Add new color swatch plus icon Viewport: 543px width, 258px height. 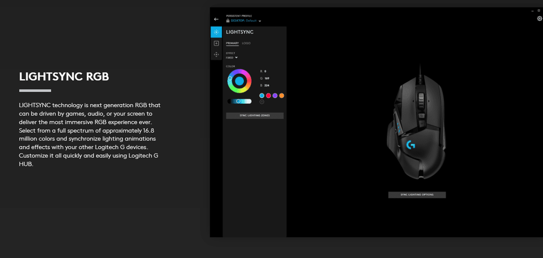pos(262,102)
